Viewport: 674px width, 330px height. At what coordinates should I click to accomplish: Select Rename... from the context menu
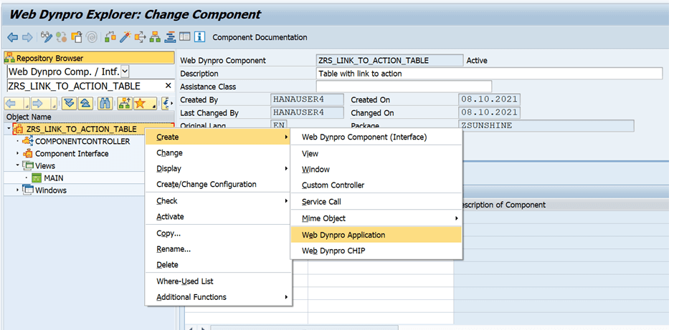218,249
